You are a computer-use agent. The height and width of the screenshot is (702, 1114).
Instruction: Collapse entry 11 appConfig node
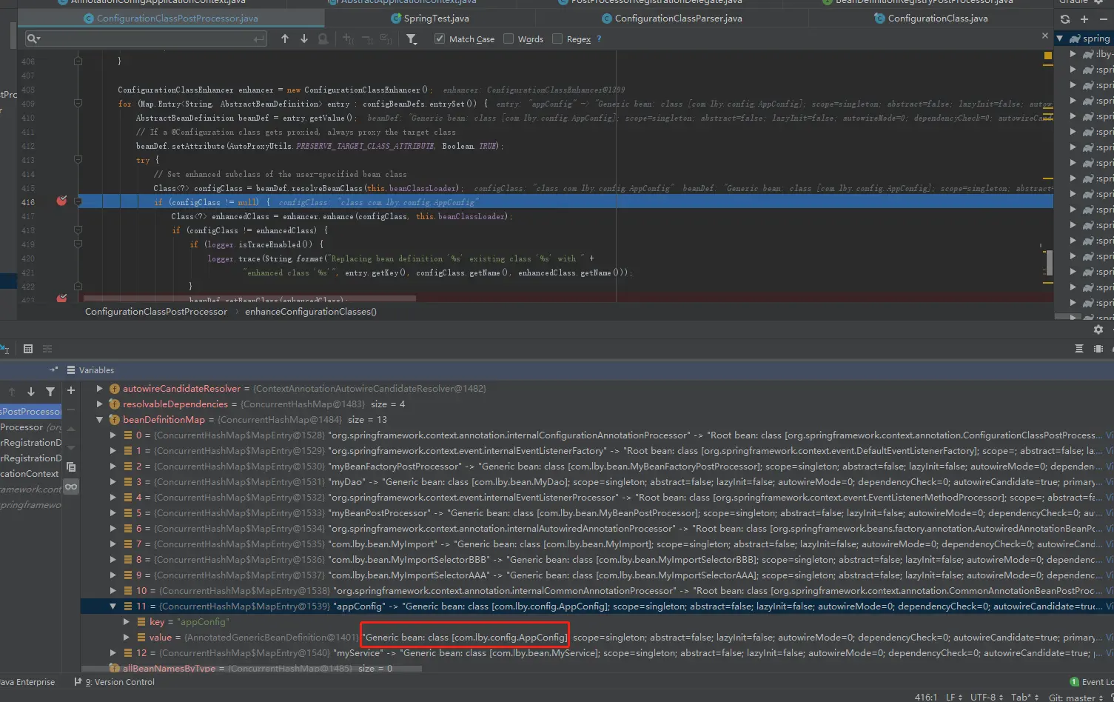click(113, 606)
